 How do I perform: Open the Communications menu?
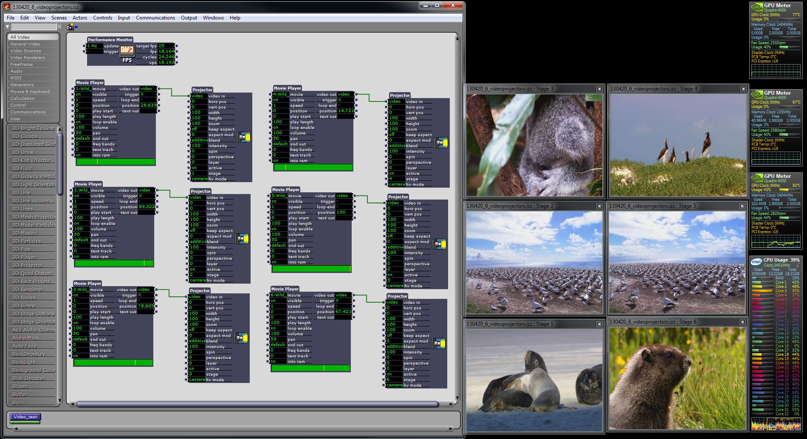pos(155,18)
